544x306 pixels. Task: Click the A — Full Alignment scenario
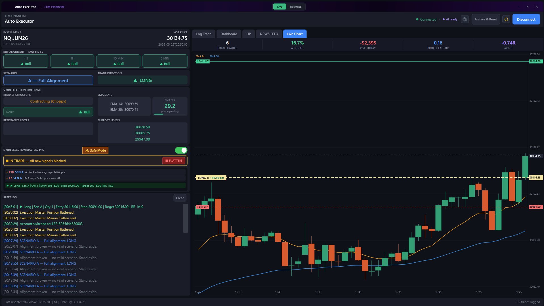48,80
